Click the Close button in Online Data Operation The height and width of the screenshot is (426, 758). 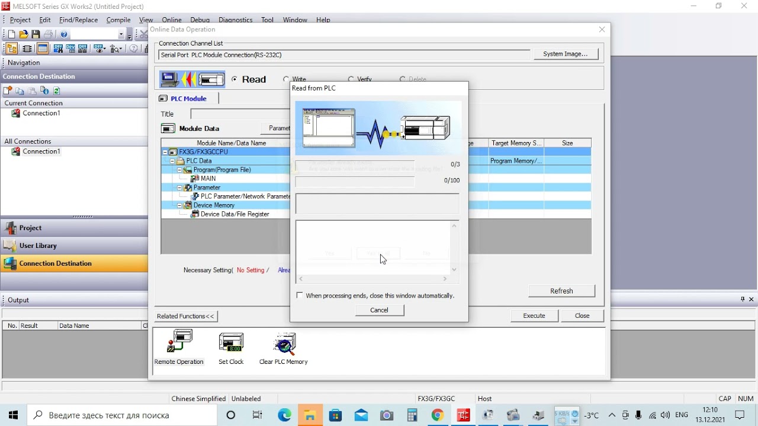click(x=582, y=316)
